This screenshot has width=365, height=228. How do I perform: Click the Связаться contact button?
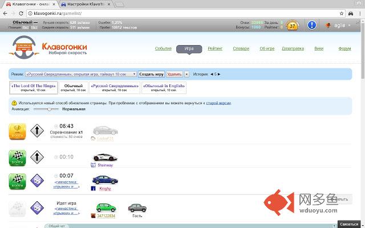pyautogui.click(x=349, y=224)
